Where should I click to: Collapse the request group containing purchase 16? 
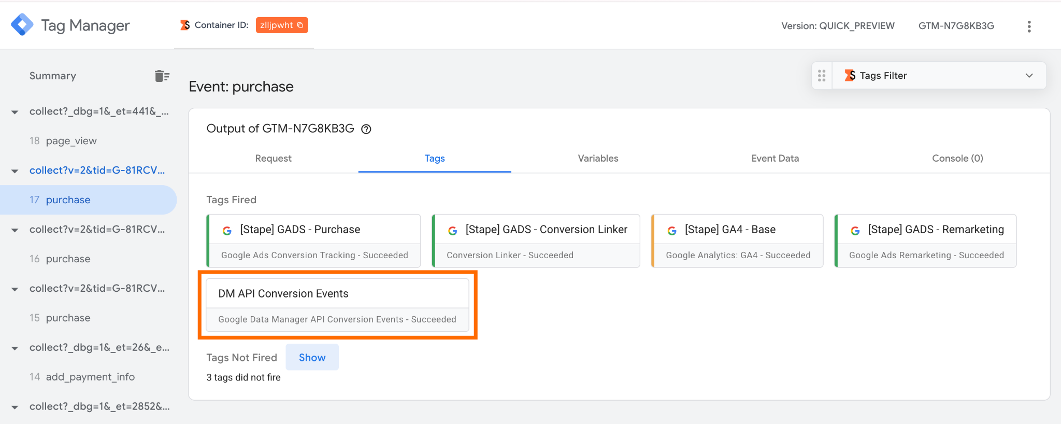point(15,230)
